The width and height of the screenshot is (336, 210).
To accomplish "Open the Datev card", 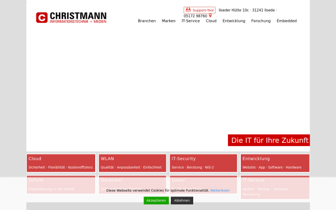I will point(203,184).
